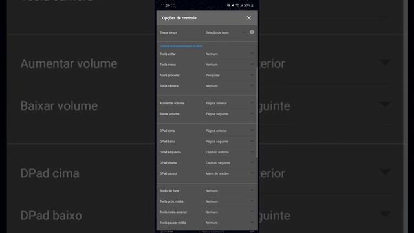The image size is (414, 233).
Task: Open the Tecla pausar mídia action dropdown
Action: (x=229, y=223)
